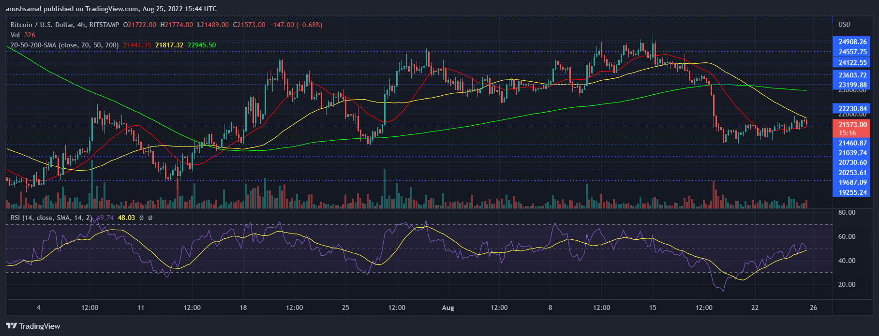Click the green SMA value 22945.50
This screenshot has height=336, width=879.
(201, 45)
